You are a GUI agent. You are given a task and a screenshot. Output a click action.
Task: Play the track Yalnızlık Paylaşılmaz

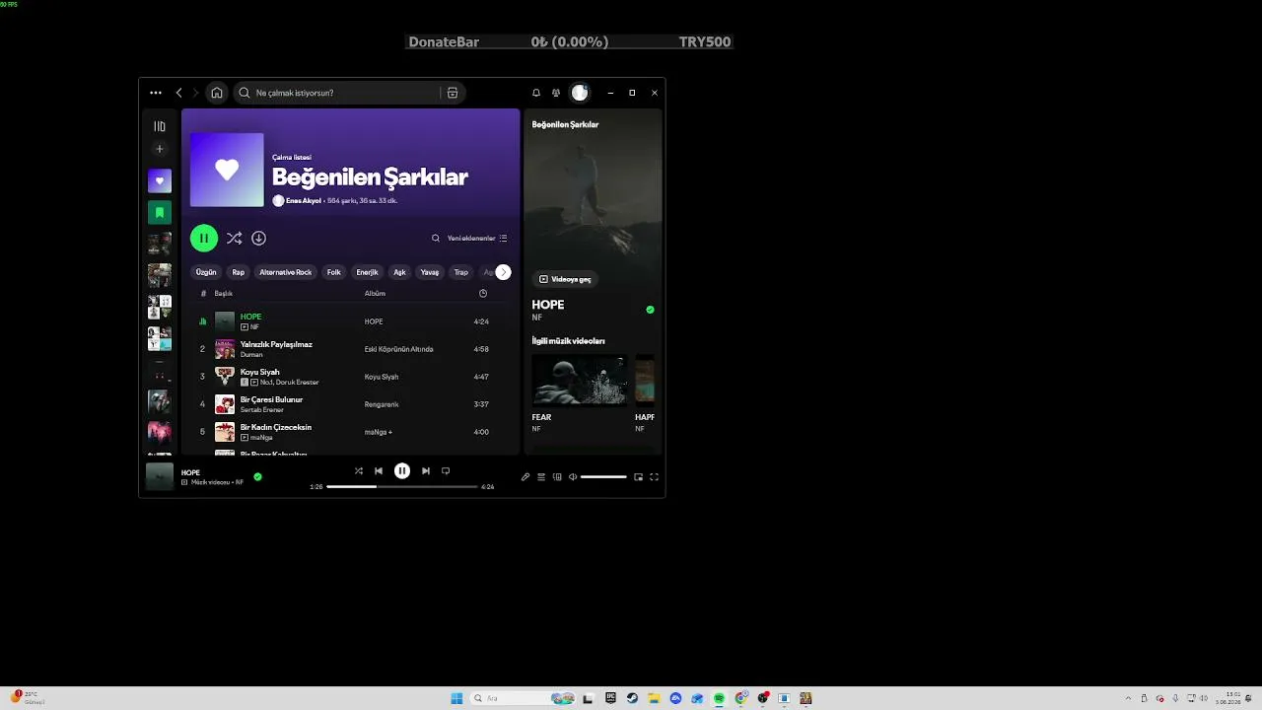pos(276,344)
